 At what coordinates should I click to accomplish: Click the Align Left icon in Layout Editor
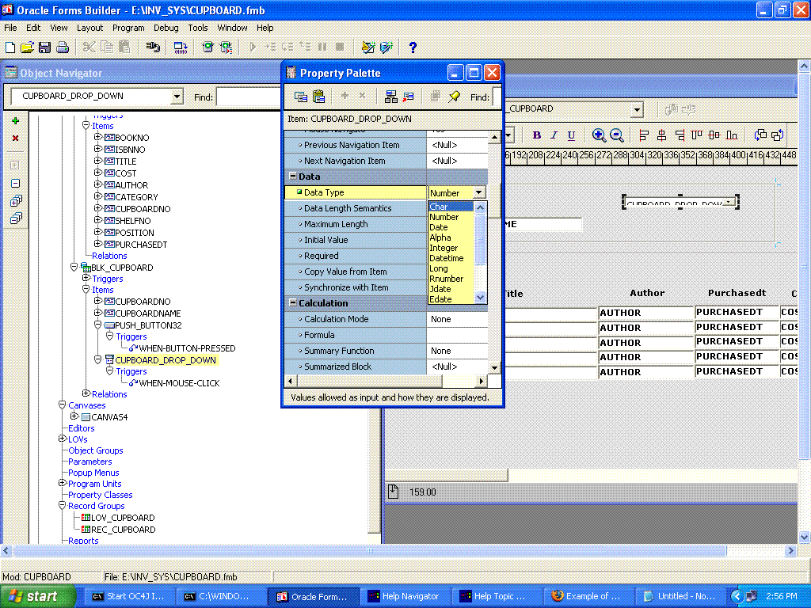coord(644,135)
